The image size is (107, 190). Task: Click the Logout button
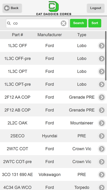96,8
